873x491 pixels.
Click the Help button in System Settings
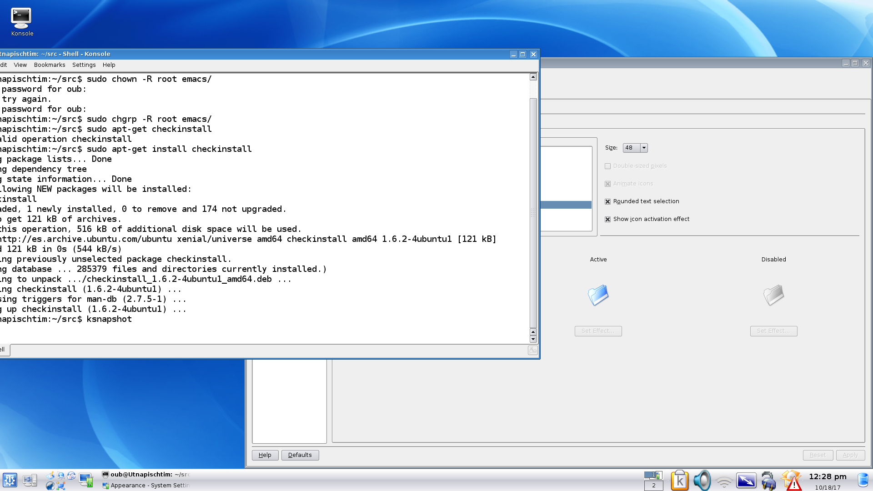tap(265, 455)
